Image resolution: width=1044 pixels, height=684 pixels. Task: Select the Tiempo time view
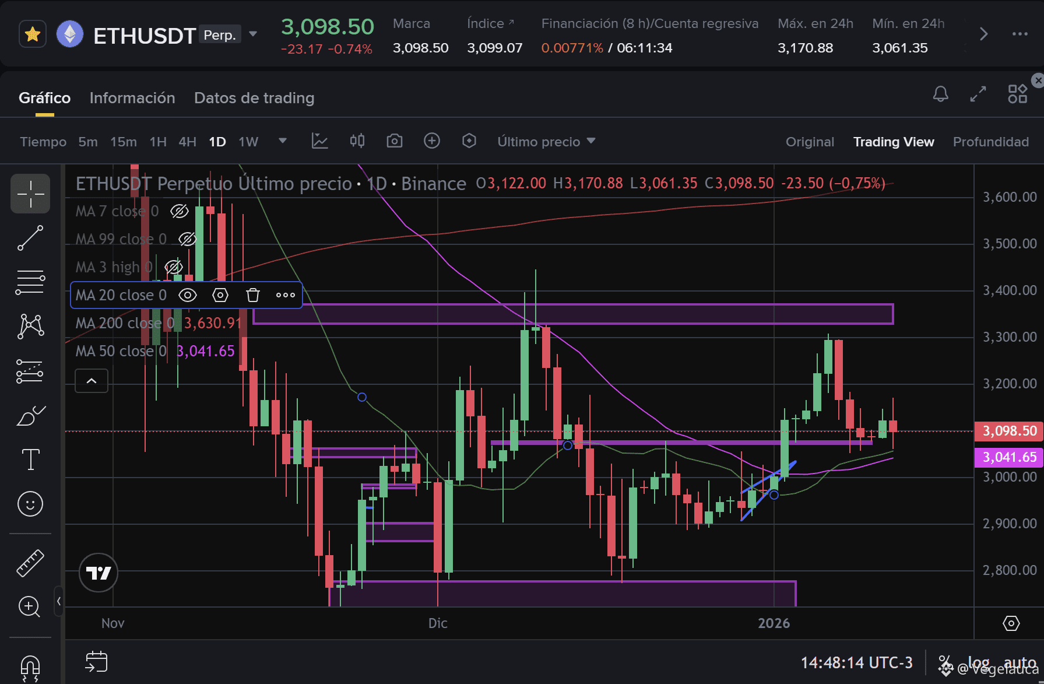click(43, 142)
